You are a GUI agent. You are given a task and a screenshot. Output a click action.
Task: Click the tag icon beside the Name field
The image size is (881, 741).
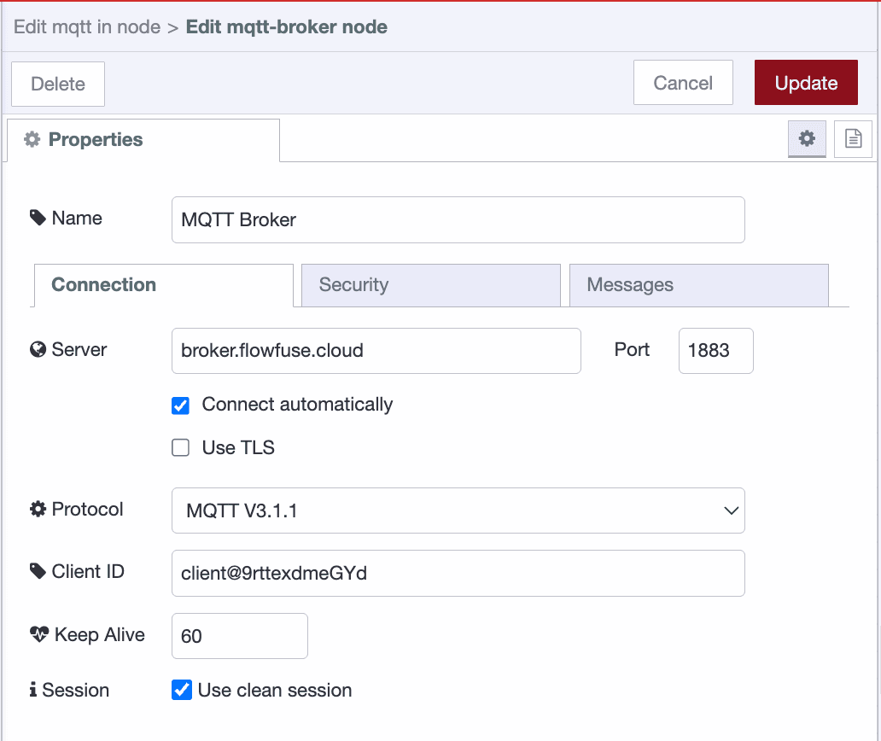point(37,216)
